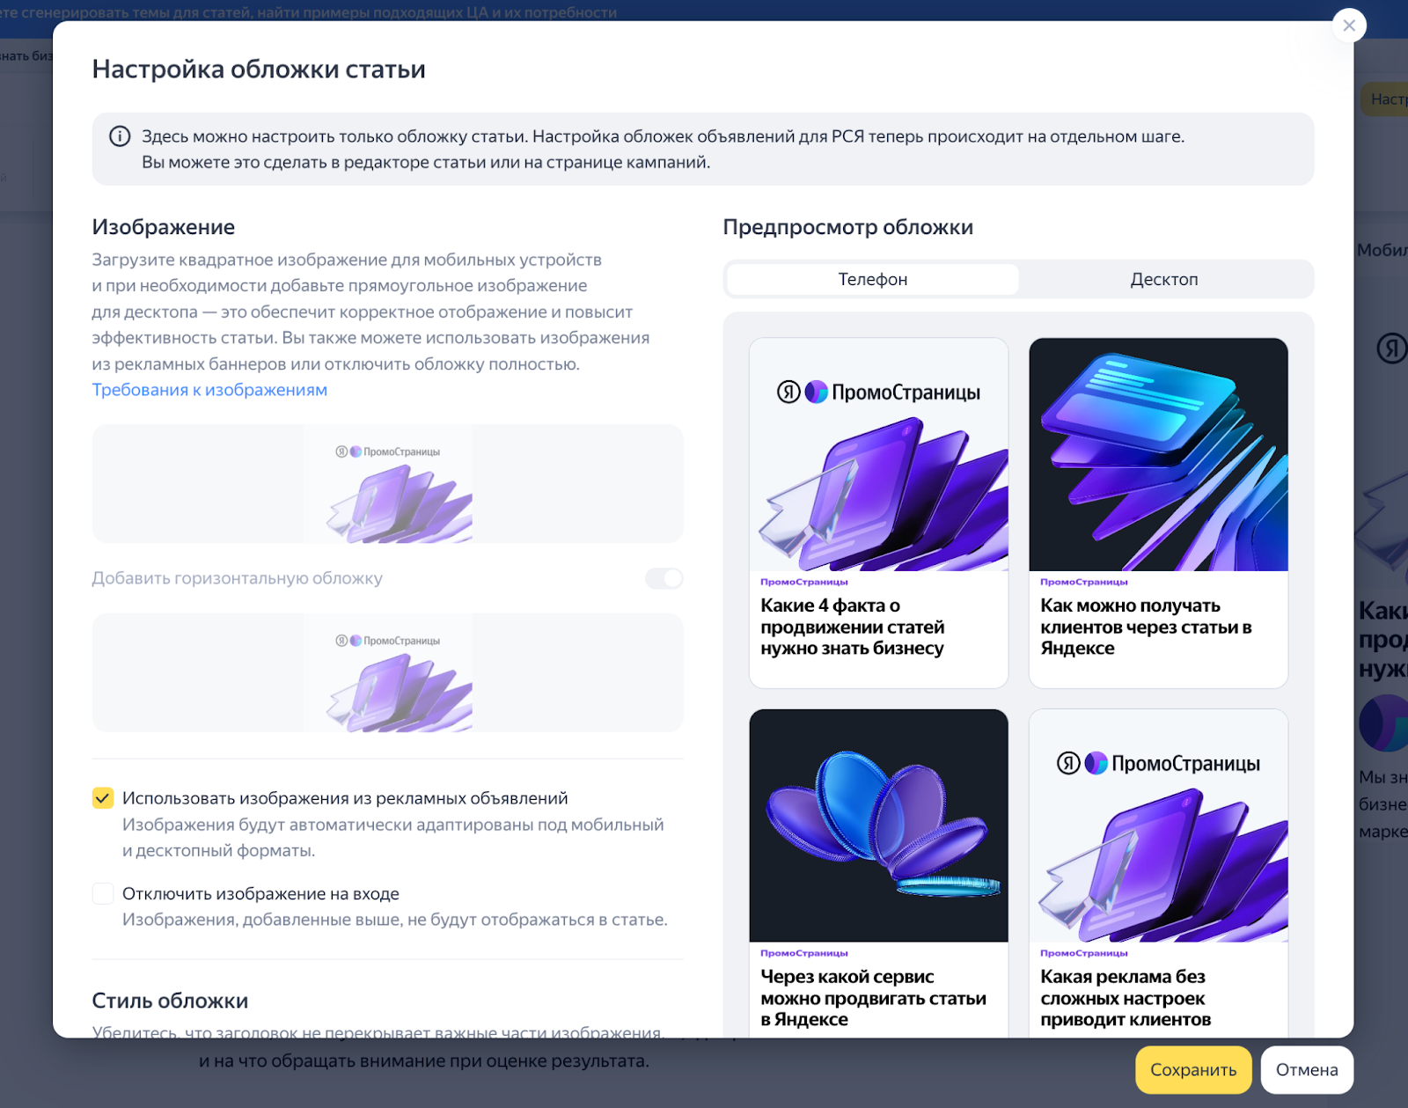This screenshot has width=1408, height=1108.
Task: Click the Отмена button
Action: click(1307, 1070)
